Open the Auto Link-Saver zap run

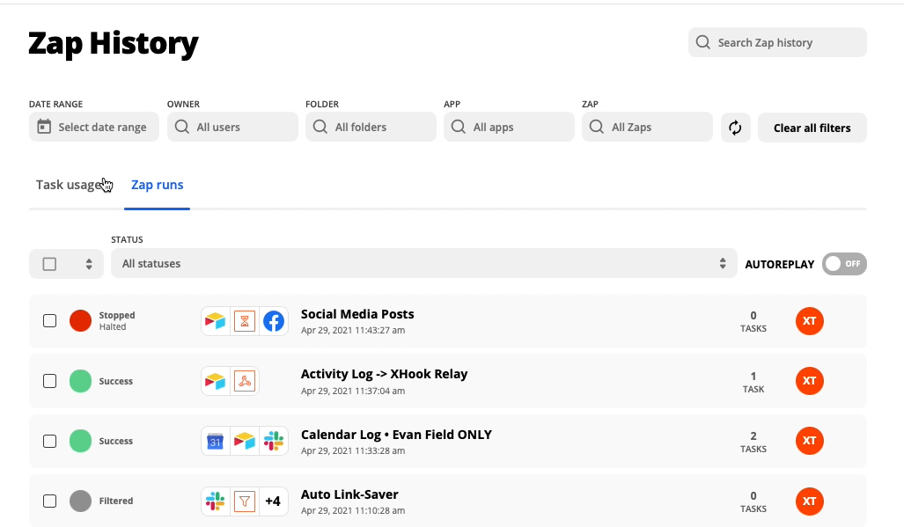[349, 494]
